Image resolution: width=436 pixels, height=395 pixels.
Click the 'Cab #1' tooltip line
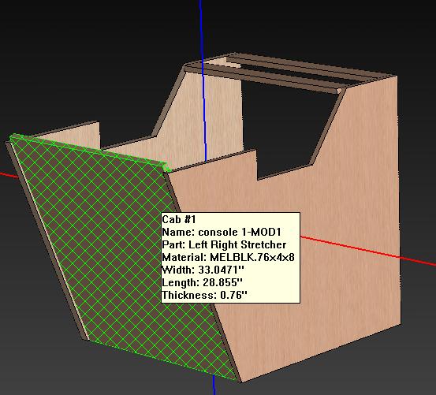(179, 220)
